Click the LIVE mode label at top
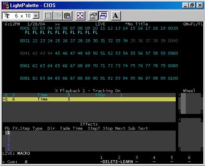The height and width of the screenshot is (166, 205). point(100,24)
